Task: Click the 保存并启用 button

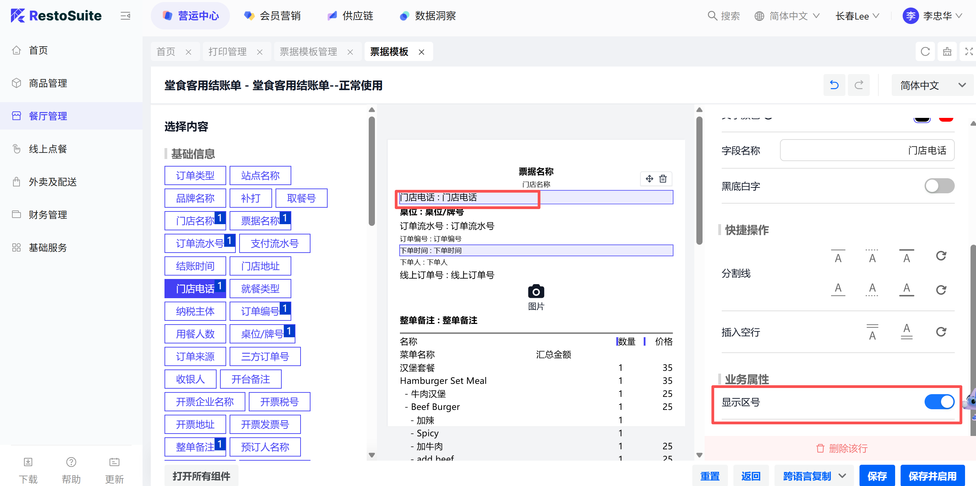Action: click(932, 476)
